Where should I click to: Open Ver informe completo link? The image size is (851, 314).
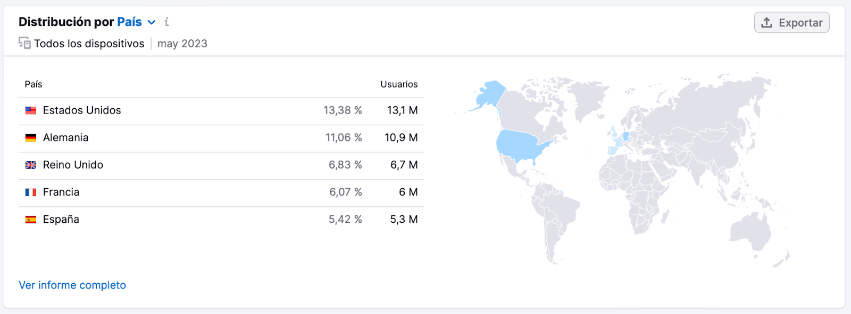click(x=72, y=285)
